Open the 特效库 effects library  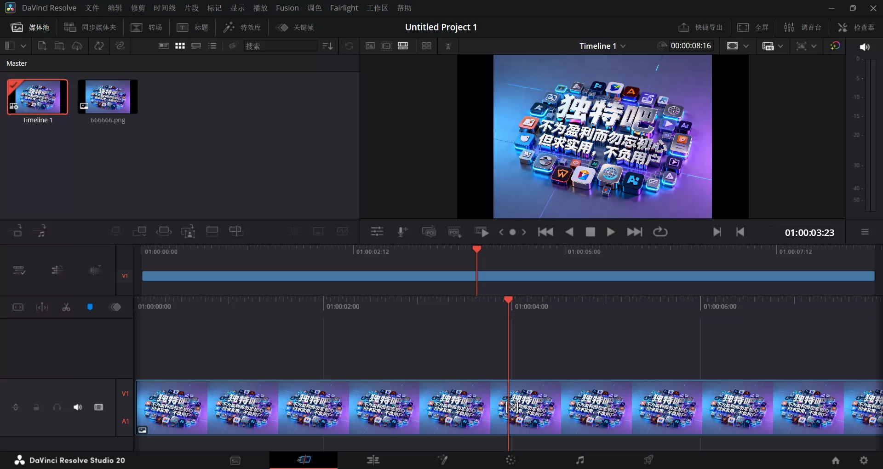tap(242, 27)
